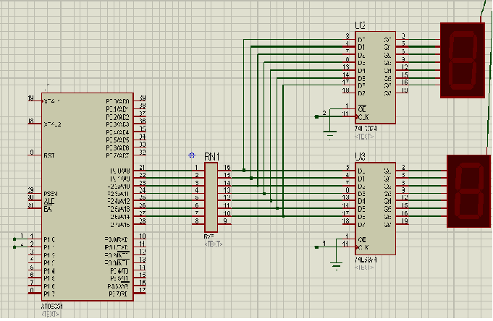Click the ground symbol below U2
The height and width of the screenshot is (321, 493).
click(330, 132)
